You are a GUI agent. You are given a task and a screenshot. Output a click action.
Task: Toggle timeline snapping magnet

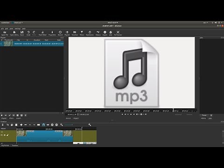pos(43,125)
